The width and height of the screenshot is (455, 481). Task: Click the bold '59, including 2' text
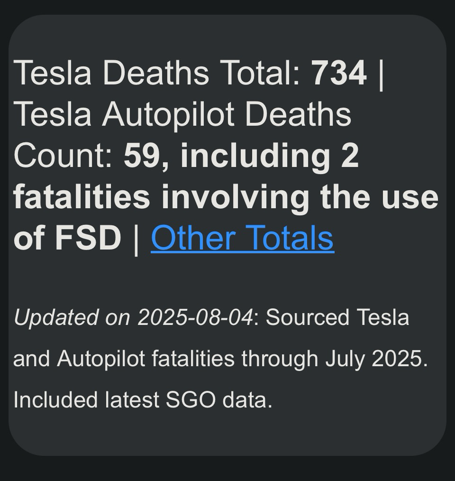pyautogui.click(x=241, y=156)
